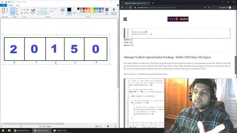Click the Paint vertical scrollbar thumb
Screen dimensions: 237x133
pos(118,54)
